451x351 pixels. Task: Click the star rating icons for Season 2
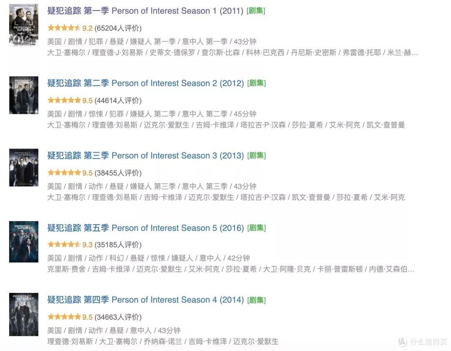[x=64, y=100]
